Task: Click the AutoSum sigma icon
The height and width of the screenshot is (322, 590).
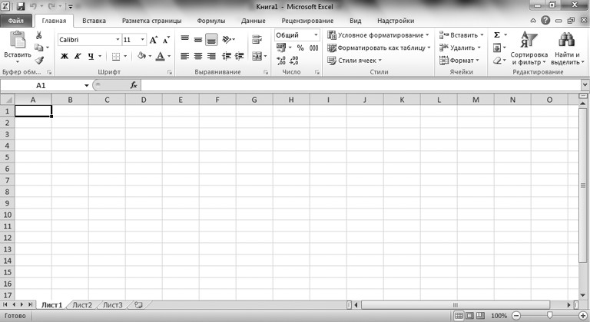Action: pos(497,35)
